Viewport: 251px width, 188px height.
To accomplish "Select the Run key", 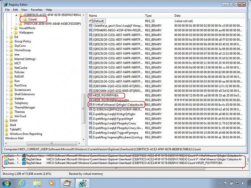I will [x=17, y=81].
